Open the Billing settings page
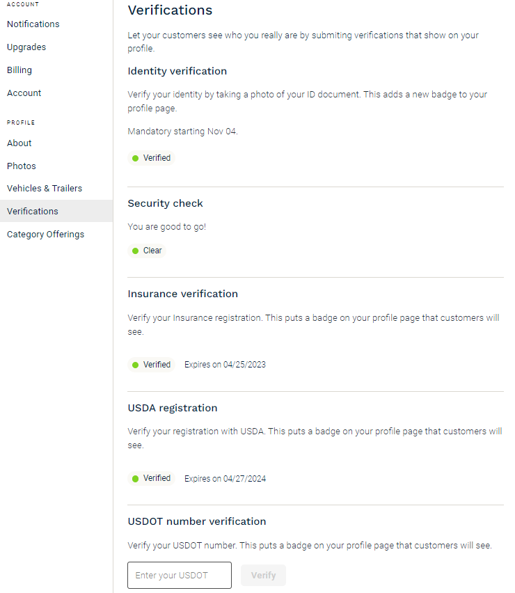This screenshot has width=515, height=593. point(19,70)
